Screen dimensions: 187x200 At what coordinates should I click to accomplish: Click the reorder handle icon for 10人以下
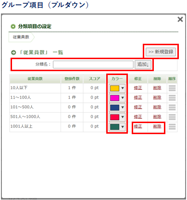click(172, 88)
